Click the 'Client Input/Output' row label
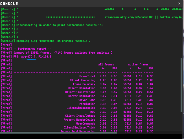 80,116
